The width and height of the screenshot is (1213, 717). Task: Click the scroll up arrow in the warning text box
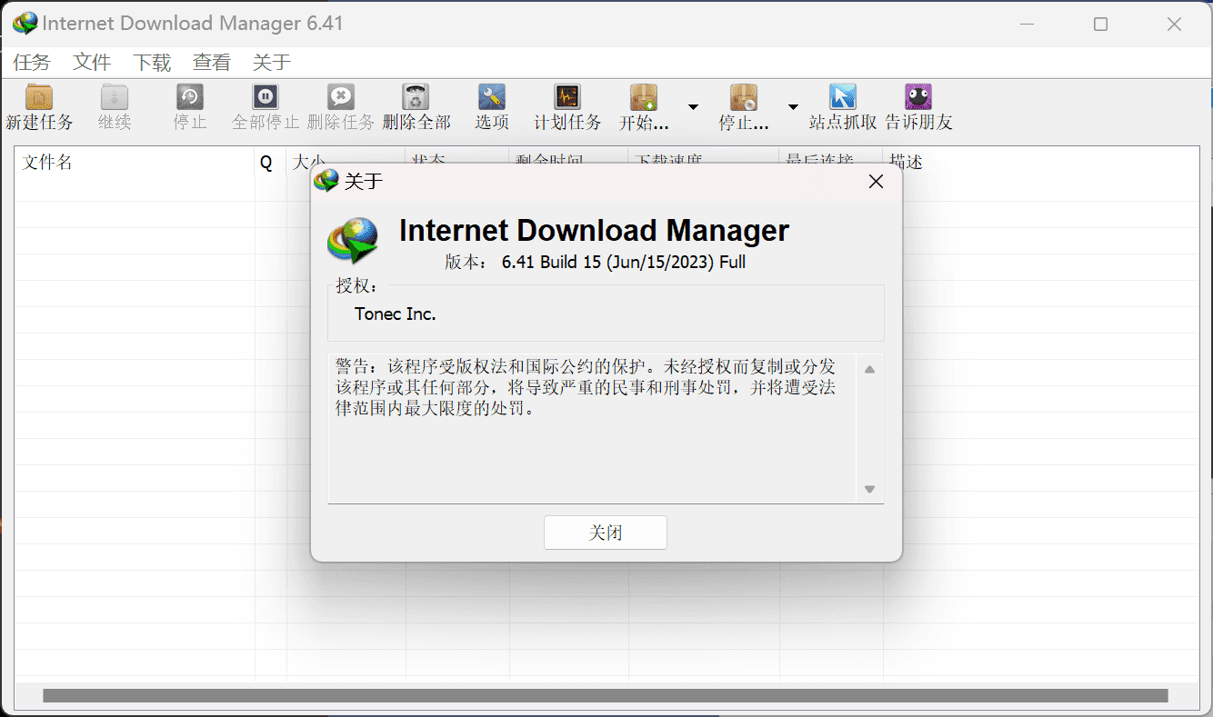pyautogui.click(x=869, y=369)
